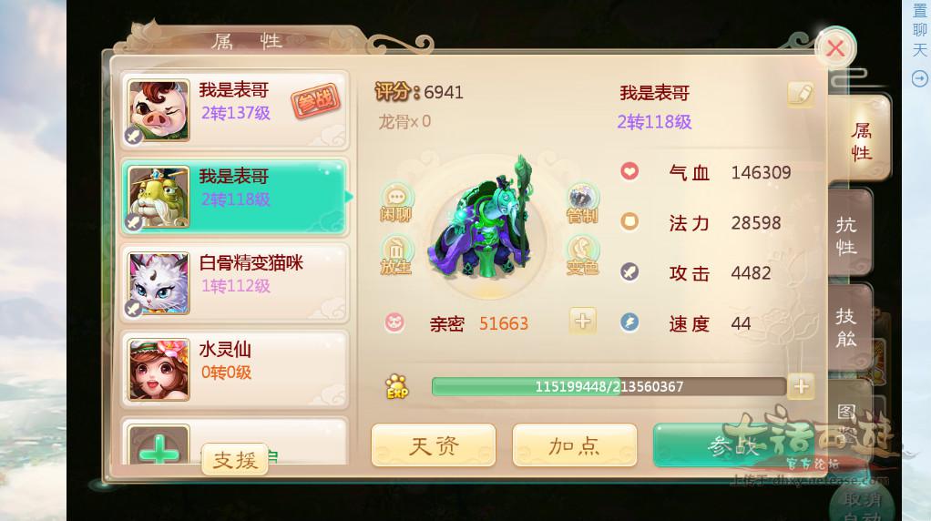Image resolution: width=931 pixels, height=521 pixels.
Task: Switch to the 技能 tab
Action: (x=848, y=328)
